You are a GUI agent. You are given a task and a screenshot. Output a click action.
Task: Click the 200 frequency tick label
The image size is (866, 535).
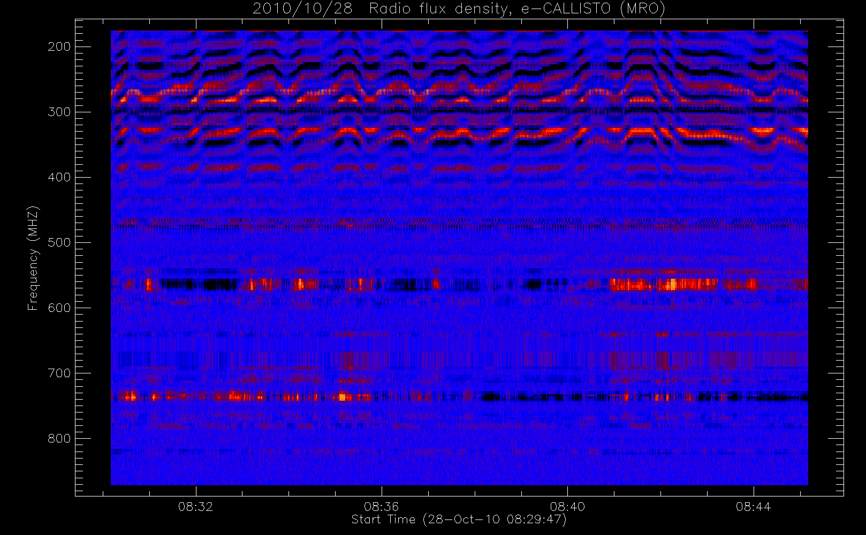pos(59,47)
